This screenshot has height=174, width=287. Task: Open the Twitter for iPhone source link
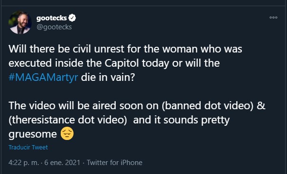tap(114, 163)
